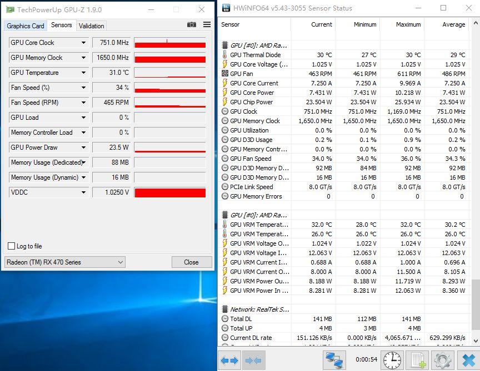Screen dimensions: 480x371
Task: Click the GPU Utilization gauge icon
Action: pos(224,130)
